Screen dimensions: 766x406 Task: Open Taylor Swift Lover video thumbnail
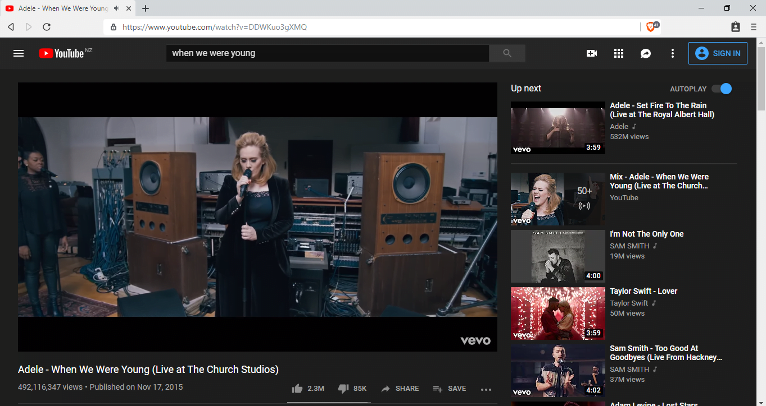[x=550, y=313]
